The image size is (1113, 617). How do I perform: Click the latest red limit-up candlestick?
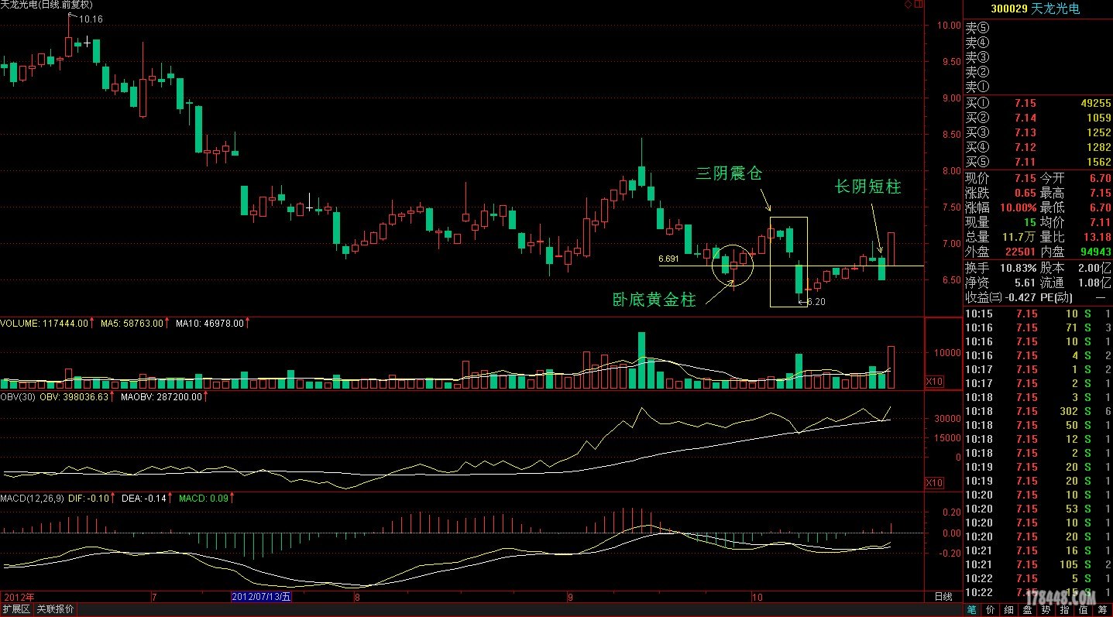coord(891,248)
